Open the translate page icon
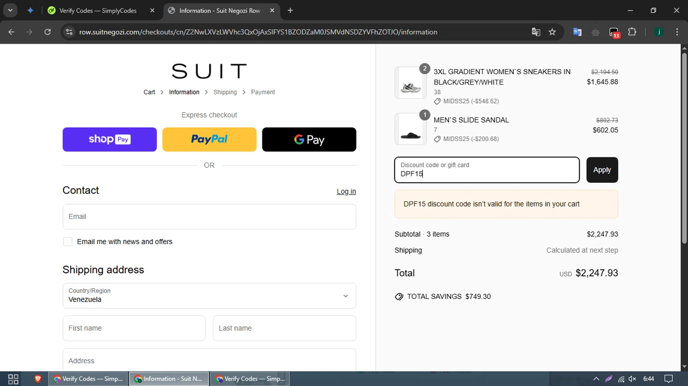 pyautogui.click(x=536, y=32)
